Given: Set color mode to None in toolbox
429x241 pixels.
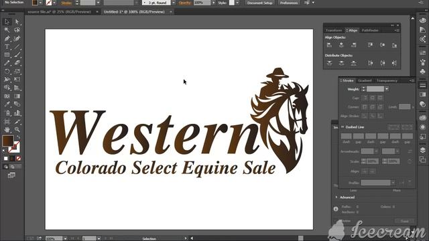Looking at the screenshot, I should (19, 159).
